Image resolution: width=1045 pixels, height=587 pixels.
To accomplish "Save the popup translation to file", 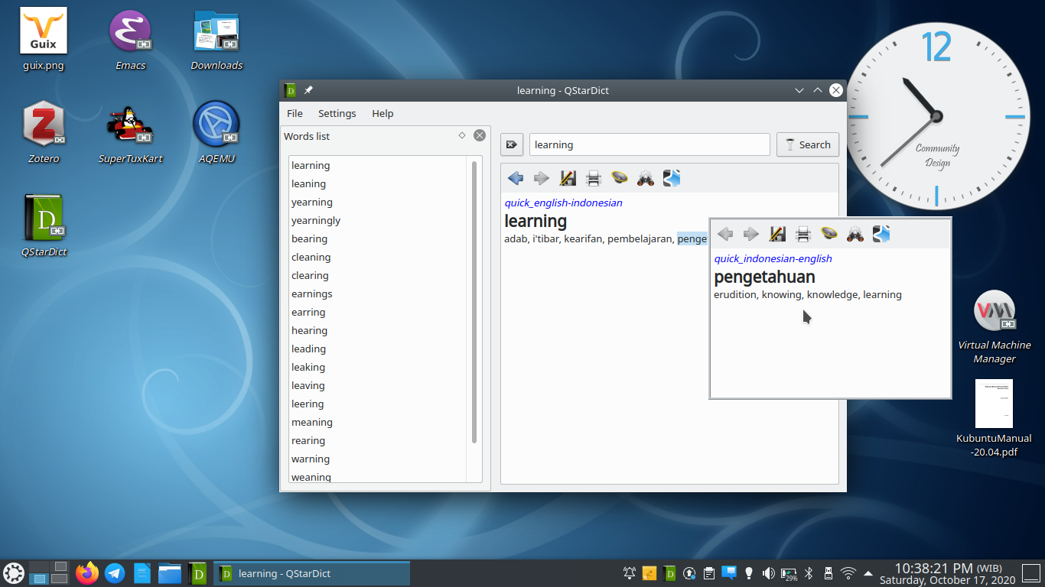I will click(777, 234).
